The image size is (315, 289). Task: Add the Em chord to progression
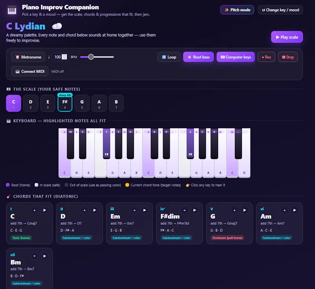coord(135,210)
